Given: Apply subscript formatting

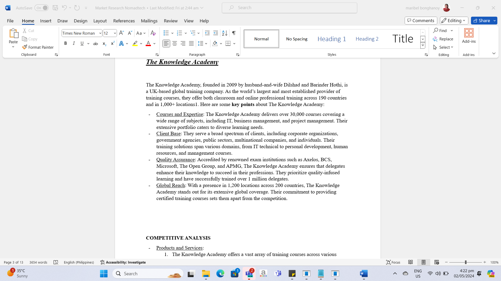Looking at the screenshot, I should (104, 43).
